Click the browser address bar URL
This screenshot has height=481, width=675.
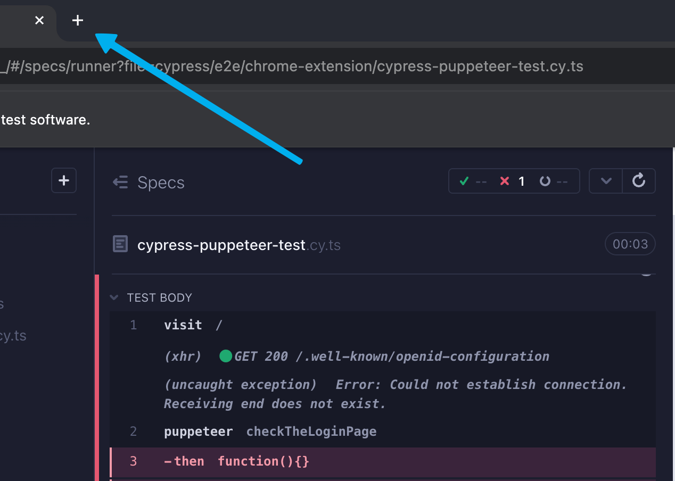tap(292, 67)
